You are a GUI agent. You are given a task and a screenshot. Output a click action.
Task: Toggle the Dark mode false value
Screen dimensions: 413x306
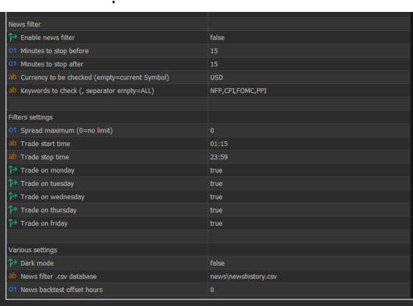[217, 263]
